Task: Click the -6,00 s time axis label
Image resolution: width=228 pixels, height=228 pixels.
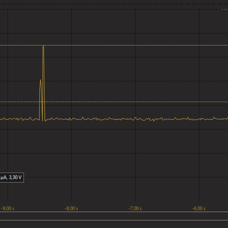Action: tap(199, 208)
